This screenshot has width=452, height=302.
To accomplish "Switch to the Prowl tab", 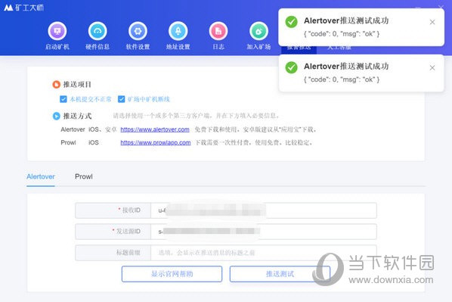I will [x=84, y=176].
